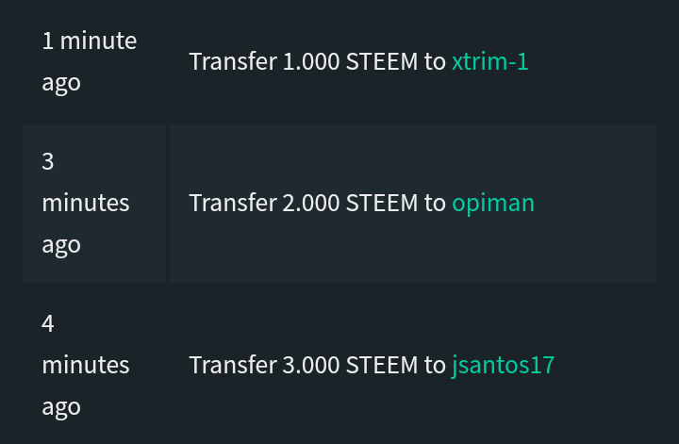Click the word 'ago' under '1 minute'
679x444 pixels.
point(61,82)
